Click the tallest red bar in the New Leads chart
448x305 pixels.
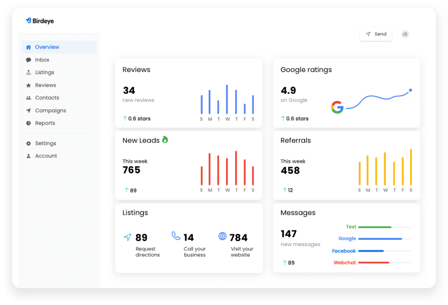(236, 168)
